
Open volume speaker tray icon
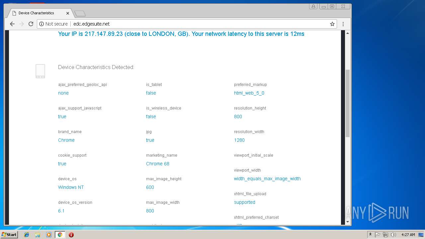(393, 235)
